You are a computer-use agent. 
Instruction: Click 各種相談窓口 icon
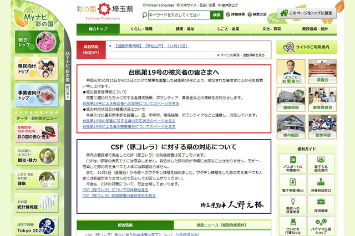[321, 184]
